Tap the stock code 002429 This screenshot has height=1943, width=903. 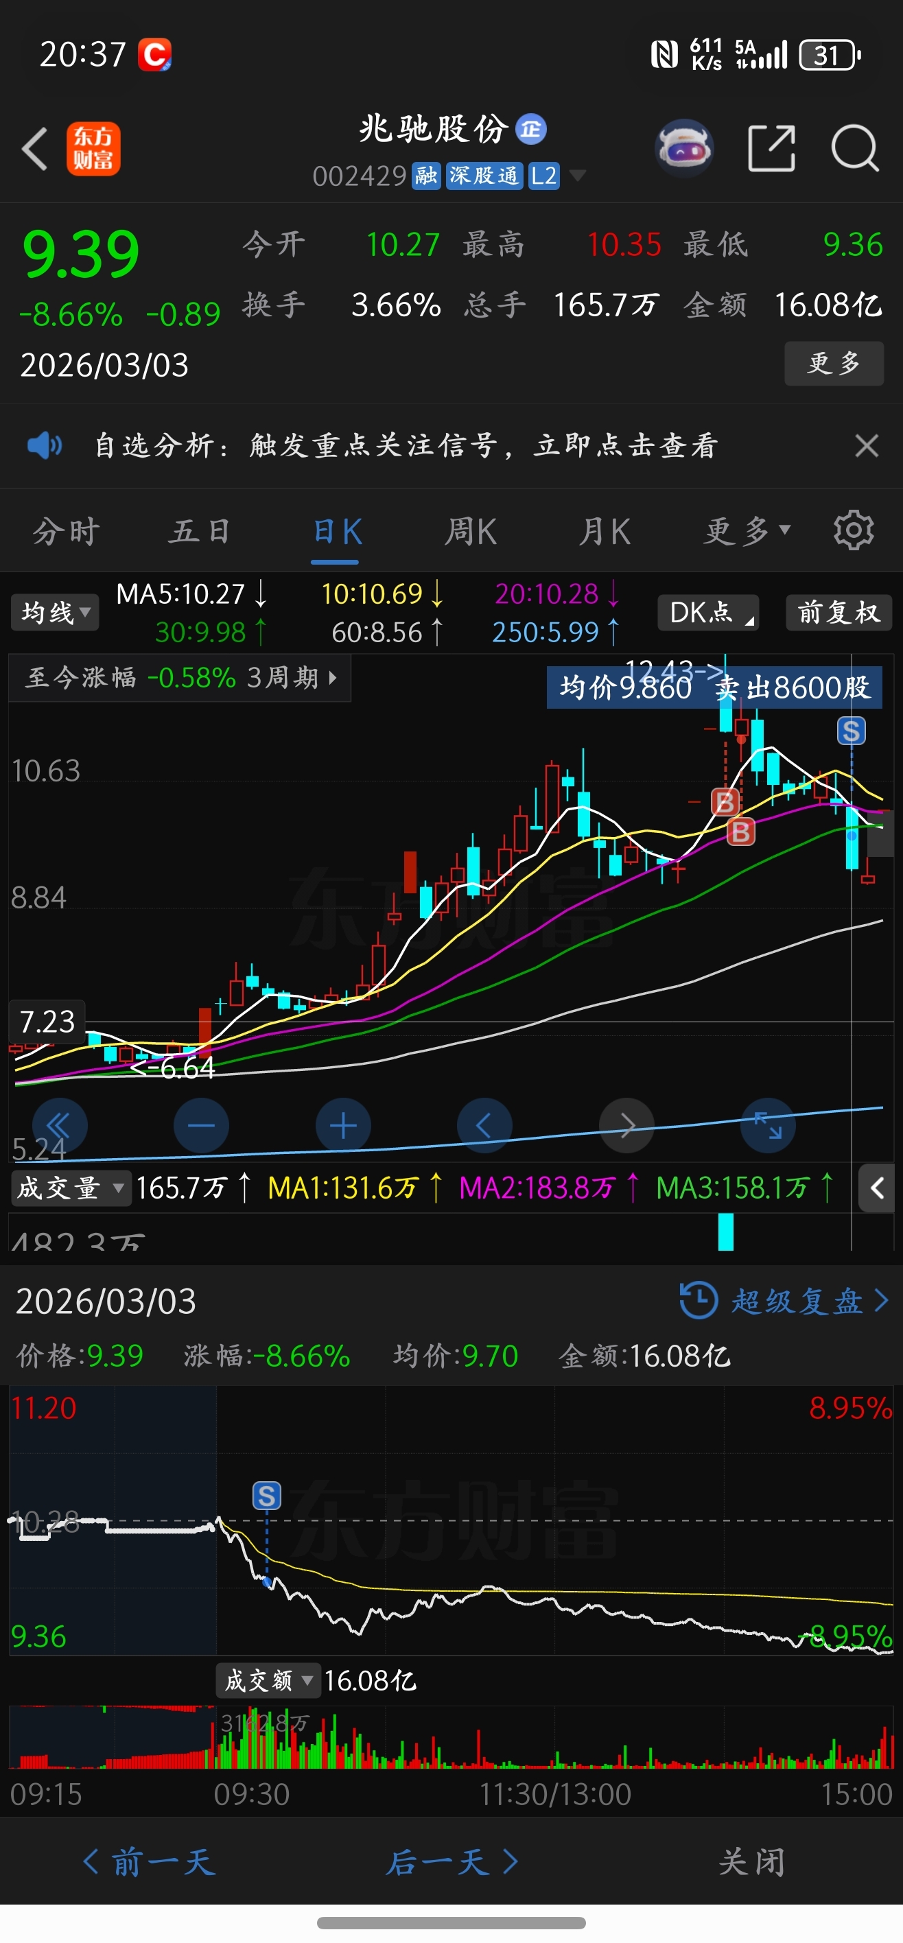click(359, 176)
